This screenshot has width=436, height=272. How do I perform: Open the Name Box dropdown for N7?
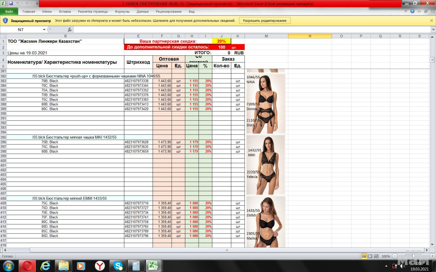44,30
